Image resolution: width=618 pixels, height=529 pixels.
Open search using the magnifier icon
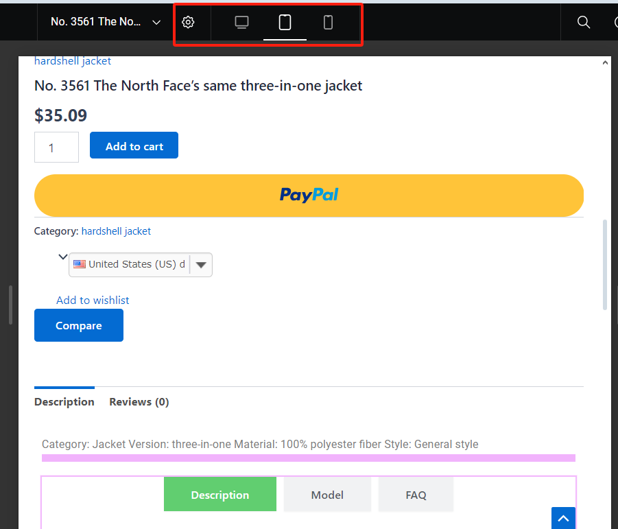[x=582, y=21]
